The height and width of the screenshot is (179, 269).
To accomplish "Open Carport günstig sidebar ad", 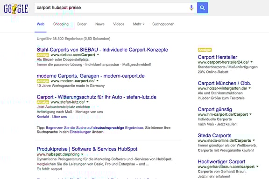I will pos(215,109).
